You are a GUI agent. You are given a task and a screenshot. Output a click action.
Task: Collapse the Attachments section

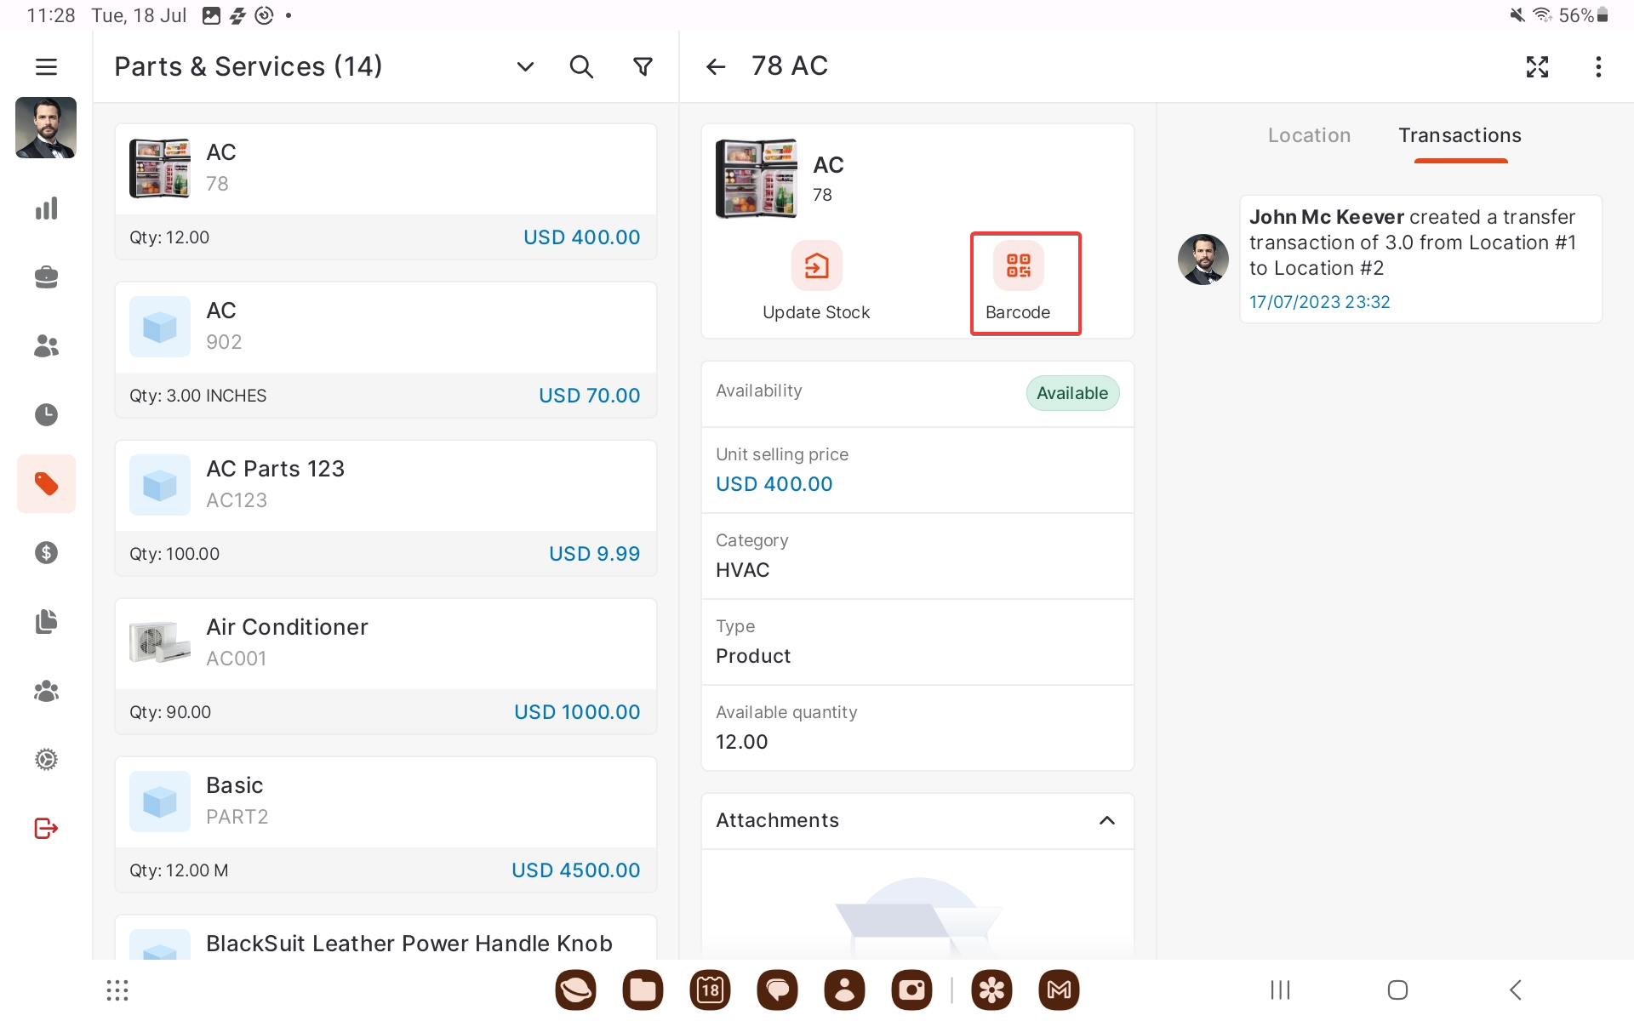1106,820
